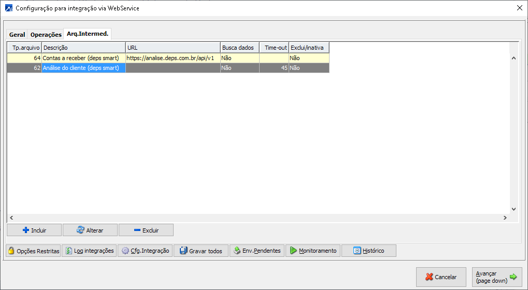Click Gravar todos floppy disk icon

183,251
